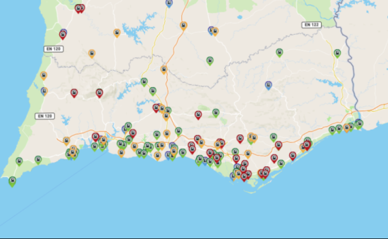Select partly hidden blue marker at top edge

(x=169, y=4)
